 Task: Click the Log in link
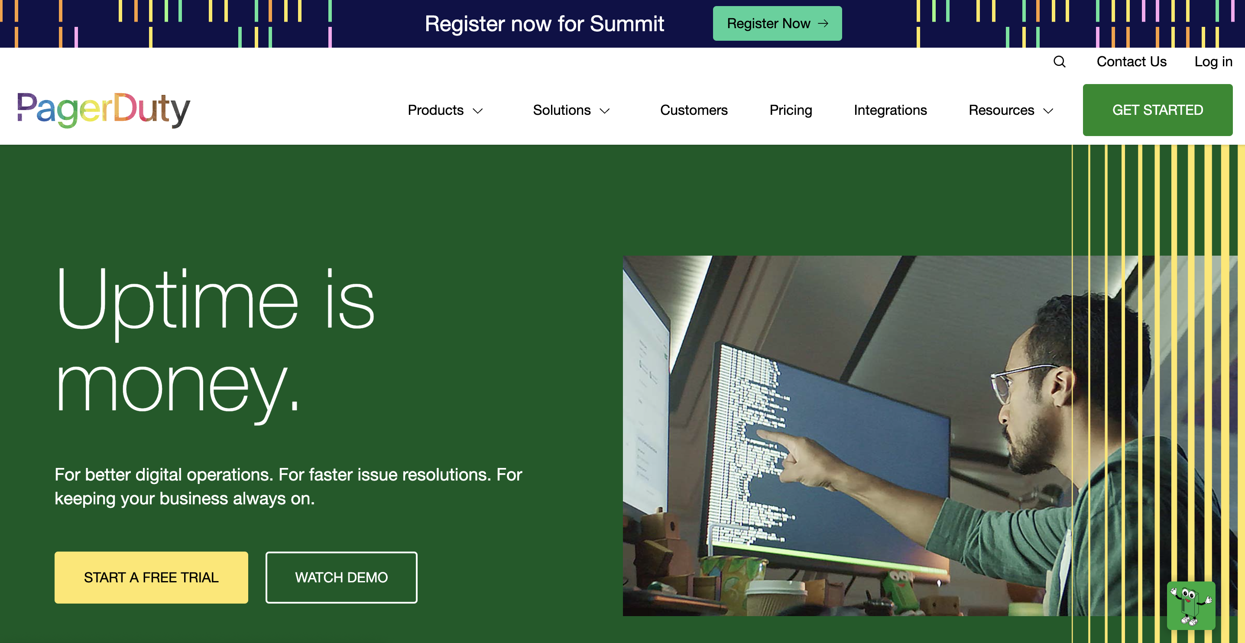1213,62
